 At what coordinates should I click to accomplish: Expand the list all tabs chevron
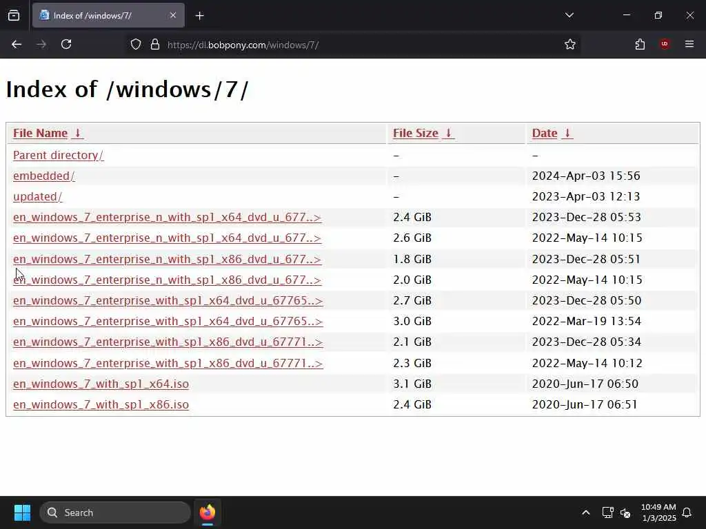coord(569,15)
